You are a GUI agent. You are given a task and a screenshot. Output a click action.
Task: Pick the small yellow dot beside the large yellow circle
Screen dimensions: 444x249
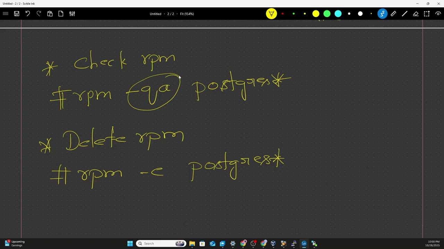pos(305,14)
